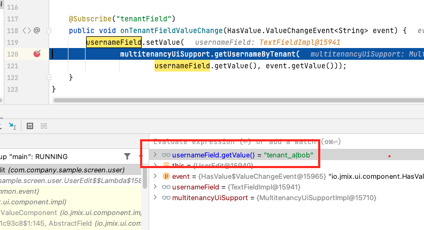Click the highlighted usernameField on line 119

click(x=114, y=42)
